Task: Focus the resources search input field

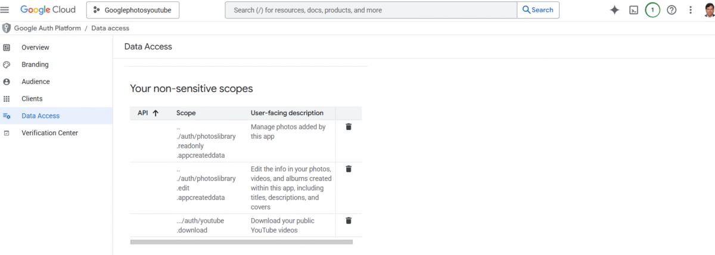Action: [x=371, y=10]
